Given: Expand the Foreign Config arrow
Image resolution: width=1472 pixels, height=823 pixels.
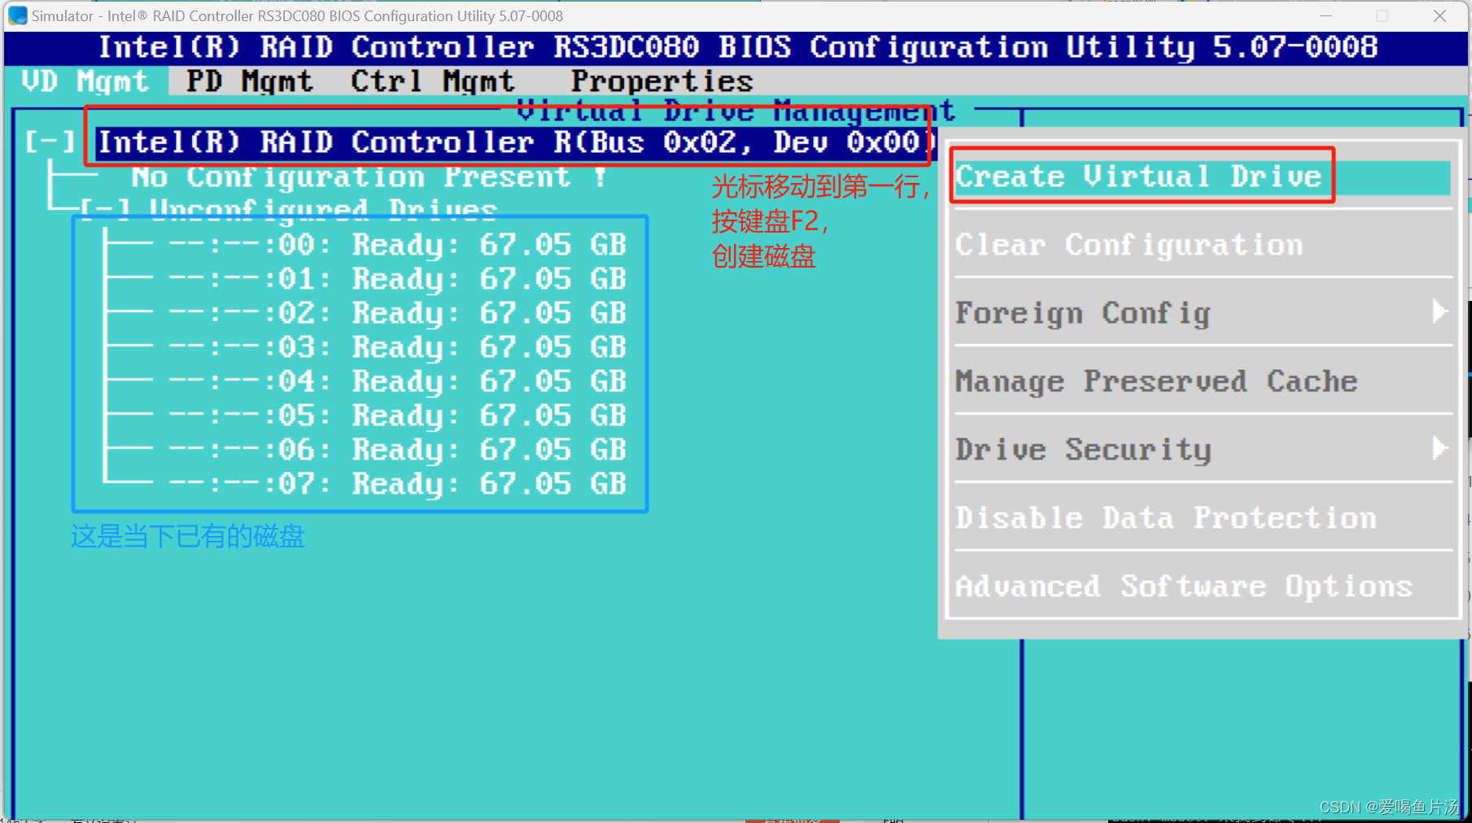Looking at the screenshot, I should pyautogui.click(x=1439, y=312).
